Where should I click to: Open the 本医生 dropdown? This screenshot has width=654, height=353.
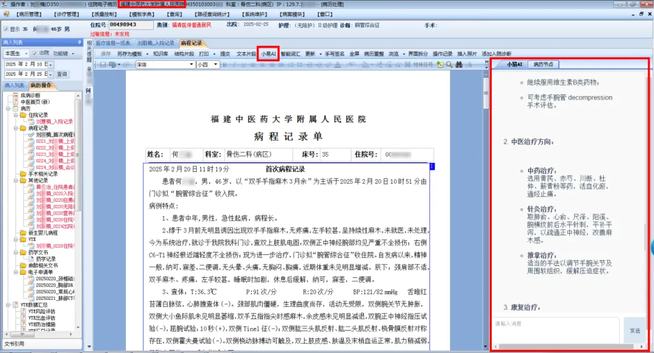click(x=25, y=53)
